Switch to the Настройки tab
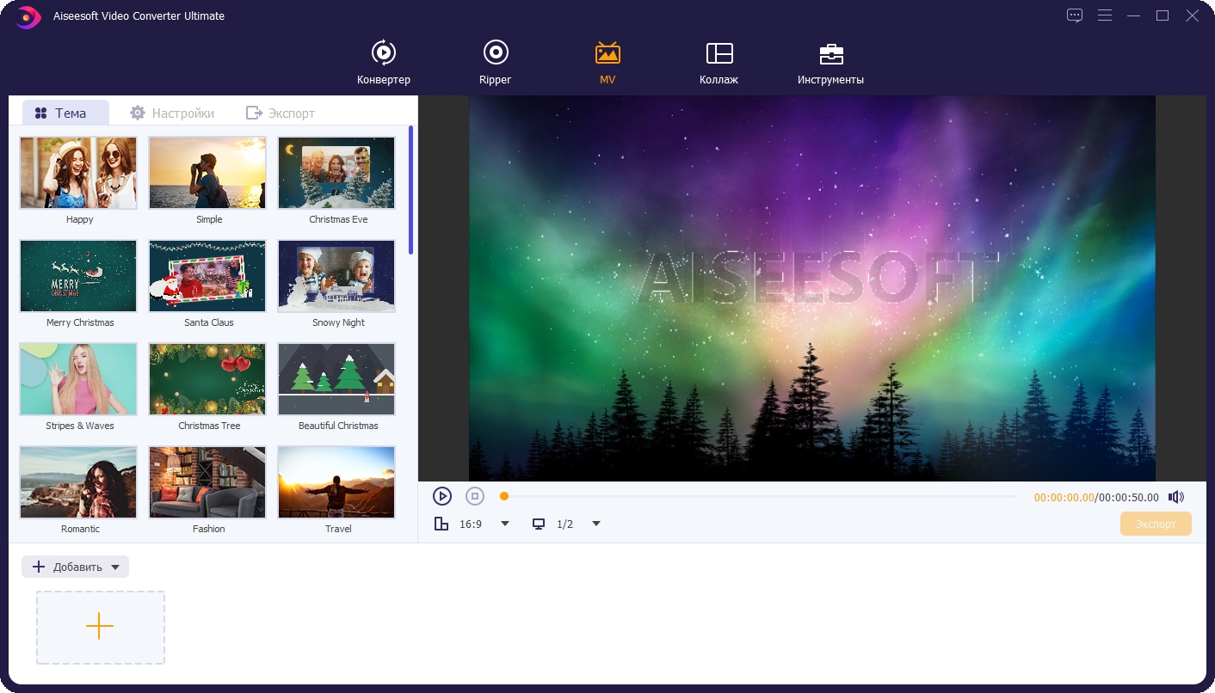 point(172,113)
